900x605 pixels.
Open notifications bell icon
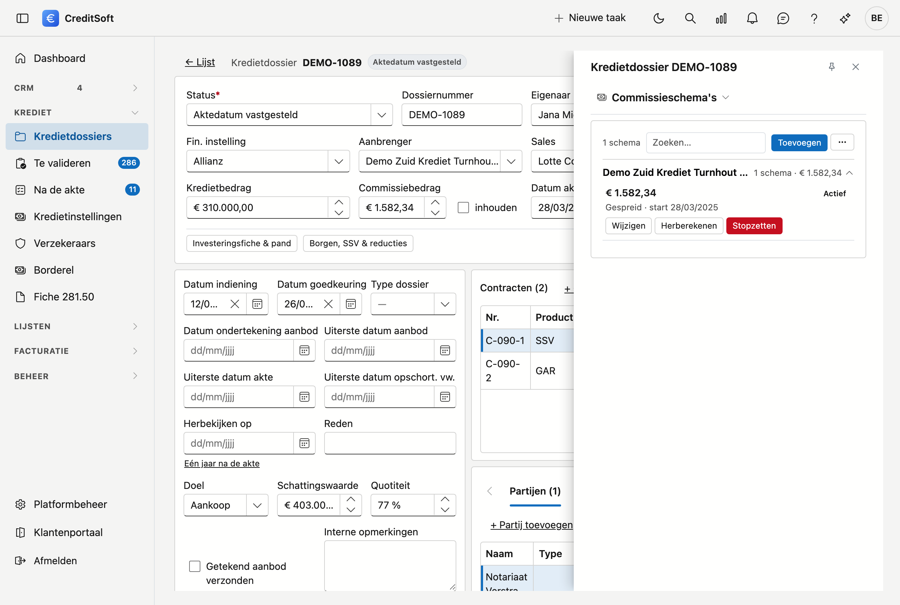(752, 18)
